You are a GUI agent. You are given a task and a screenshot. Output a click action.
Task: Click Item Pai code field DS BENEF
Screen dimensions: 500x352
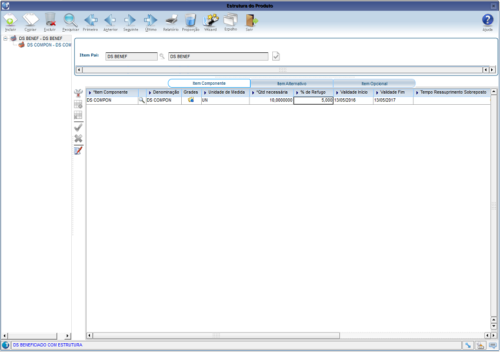point(131,57)
